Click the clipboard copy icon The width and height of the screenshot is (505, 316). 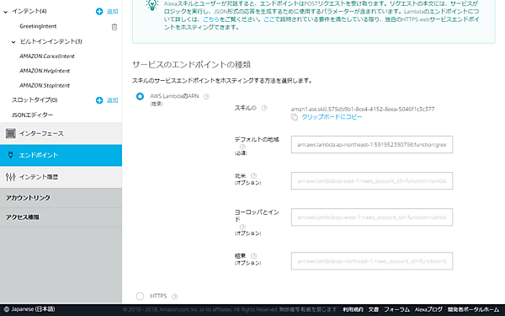(295, 117)
